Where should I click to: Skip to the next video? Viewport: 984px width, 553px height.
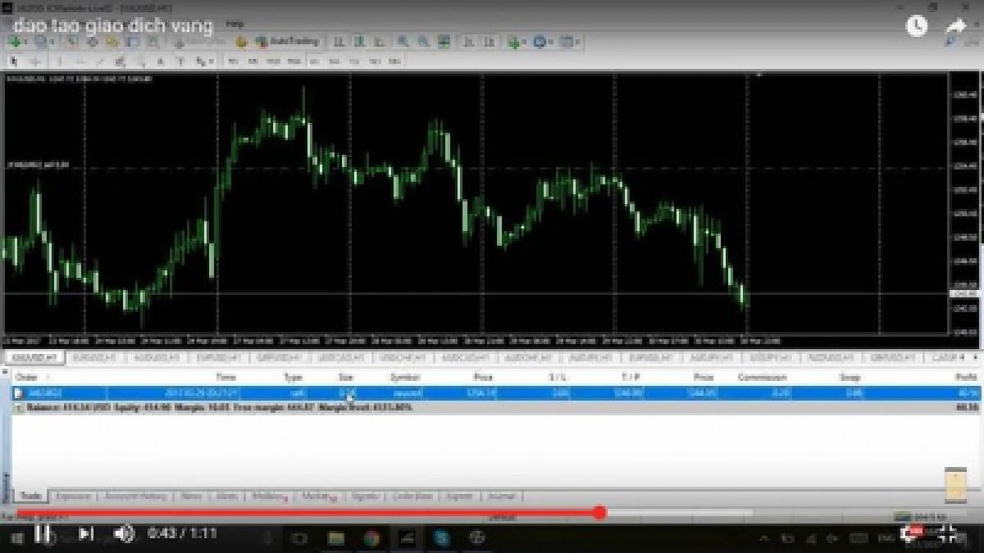(x=85, y=534)
